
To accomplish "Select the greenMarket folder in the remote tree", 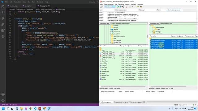I will coord(159,33).
